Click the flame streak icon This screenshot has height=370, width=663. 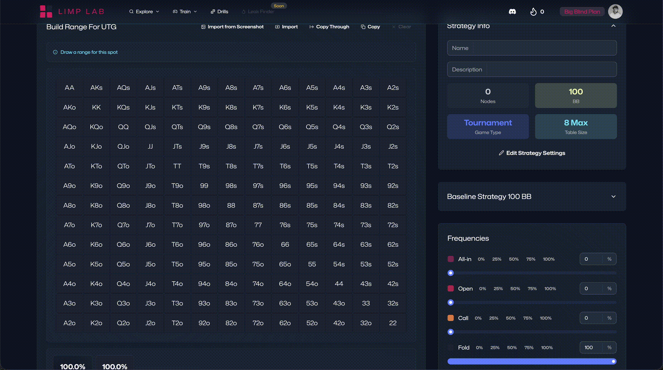[533, 11]
